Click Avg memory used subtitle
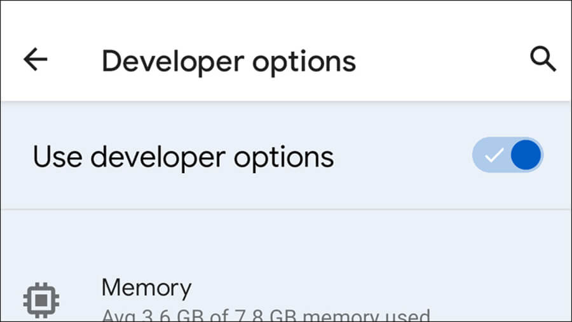Screen dimensions: 572x322 (x=266, y=316)
